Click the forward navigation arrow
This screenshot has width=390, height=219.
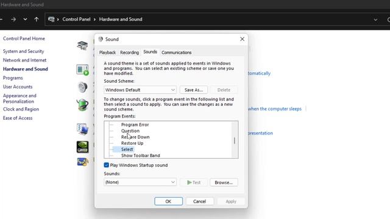(13, 19)
